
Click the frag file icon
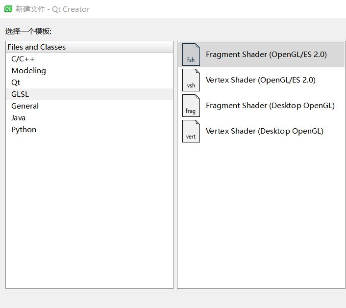click(x=191, y=106)
